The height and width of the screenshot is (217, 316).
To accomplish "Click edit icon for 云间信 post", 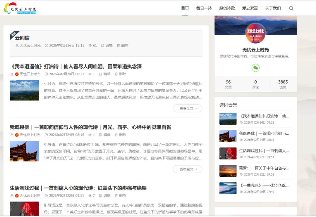I will click(x=103, y=46).
